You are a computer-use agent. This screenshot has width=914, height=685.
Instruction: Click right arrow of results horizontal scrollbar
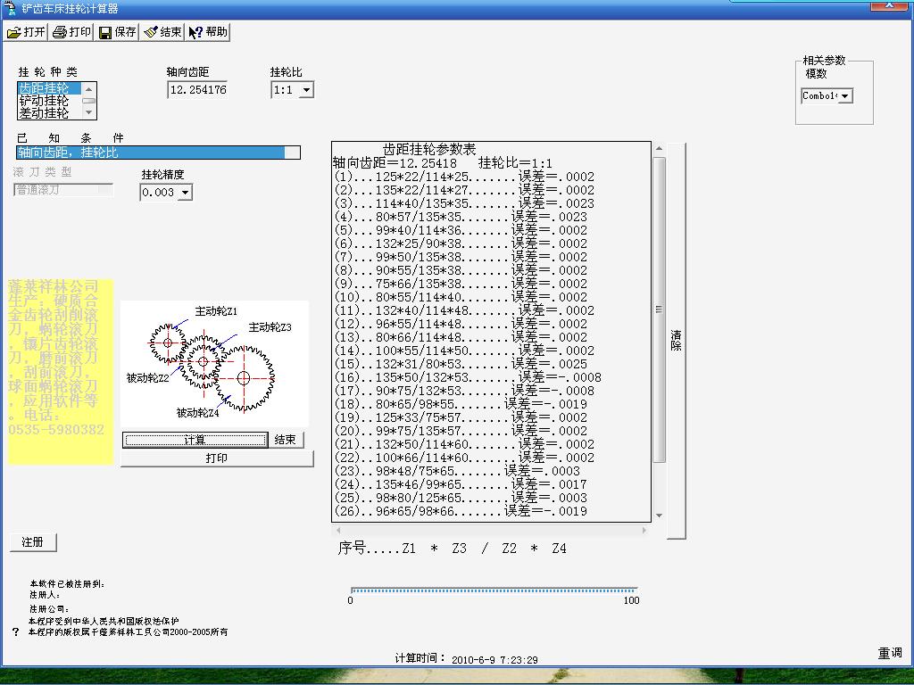644,530
